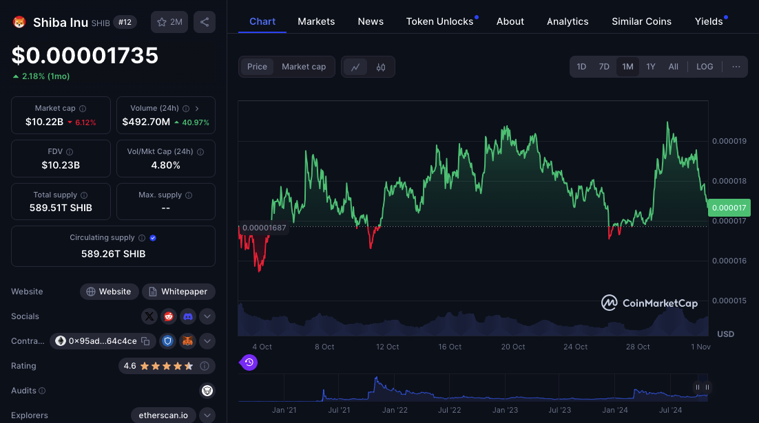Open the Trust Wallet shield icon
This screenshot has width=759, height=423.
point(167,341)
